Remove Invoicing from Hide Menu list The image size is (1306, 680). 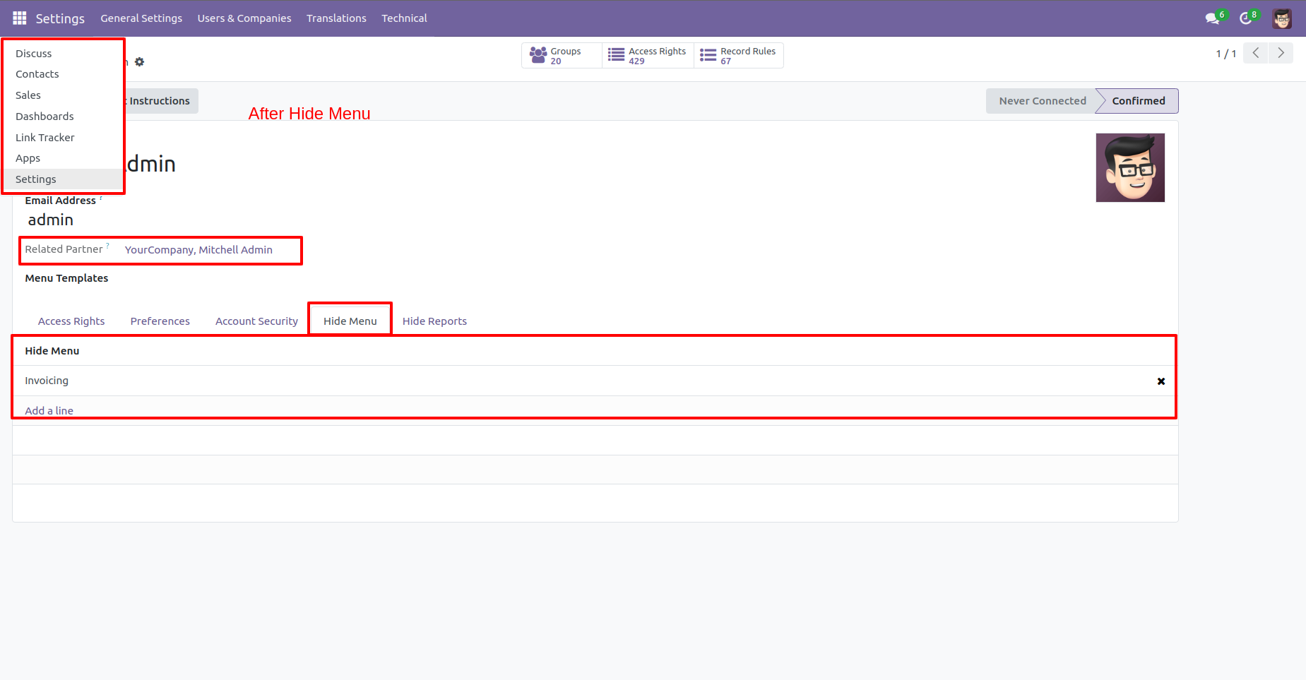click(1160, 381)
